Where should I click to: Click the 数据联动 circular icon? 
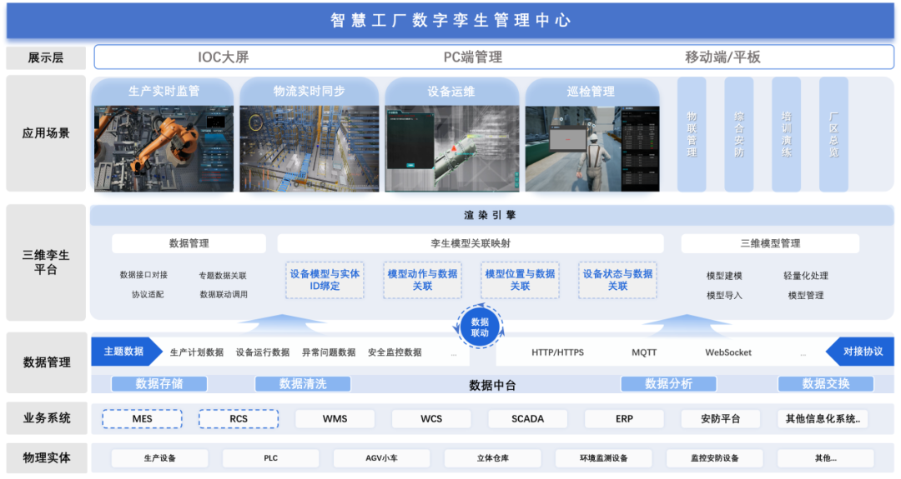(x=479, y=327)
